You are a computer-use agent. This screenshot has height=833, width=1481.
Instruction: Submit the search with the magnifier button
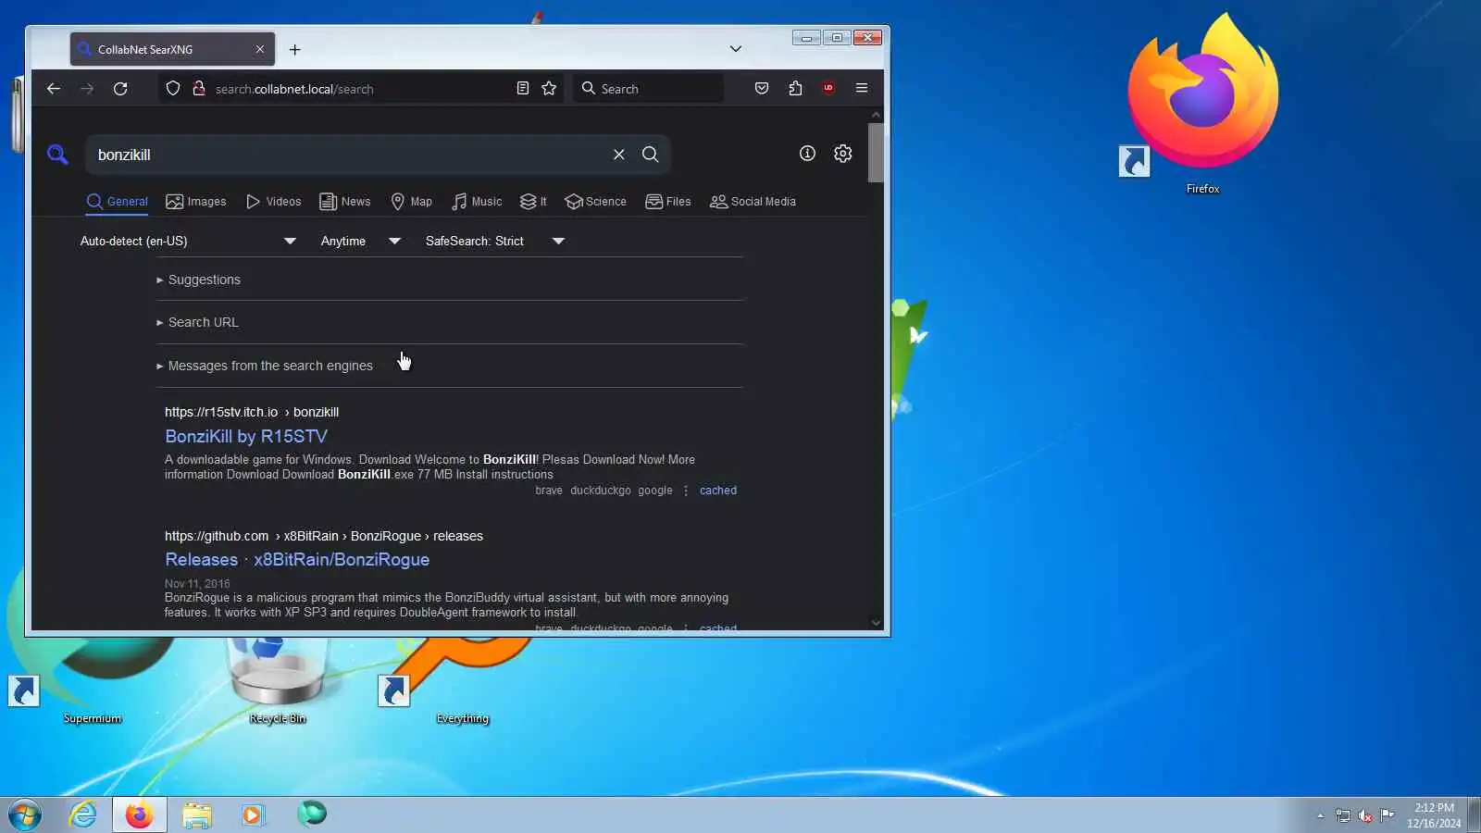click(x=651, y=155)
